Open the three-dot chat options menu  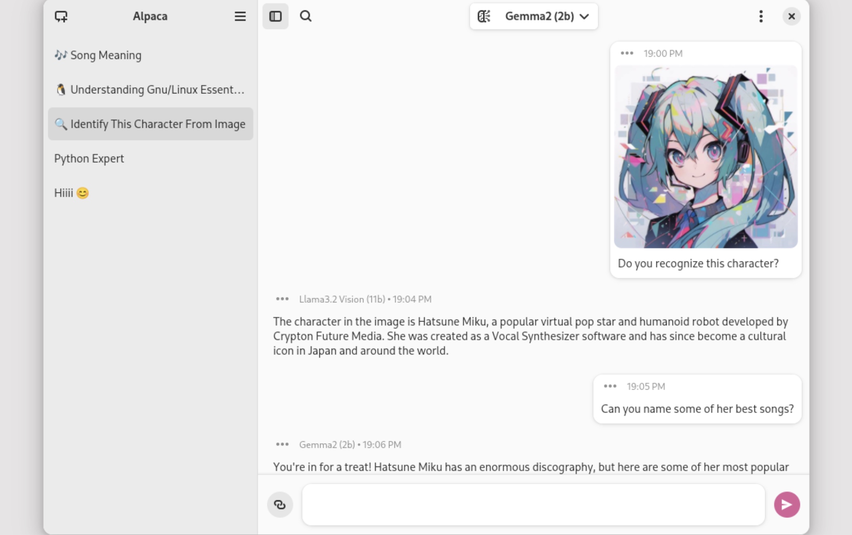[x=761, y=16]
